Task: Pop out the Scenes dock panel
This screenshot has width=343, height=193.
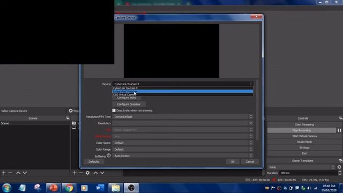Action: (x=68, y=118)
